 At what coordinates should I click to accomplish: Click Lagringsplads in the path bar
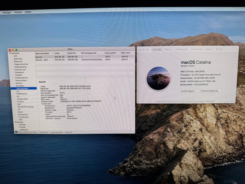(57, 132)
